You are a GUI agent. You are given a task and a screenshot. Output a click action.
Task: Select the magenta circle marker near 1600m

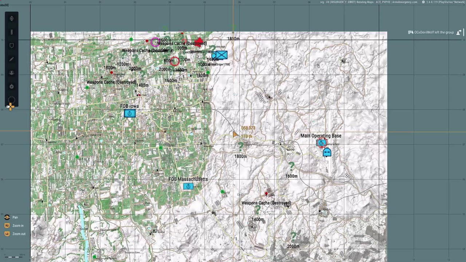155,41
